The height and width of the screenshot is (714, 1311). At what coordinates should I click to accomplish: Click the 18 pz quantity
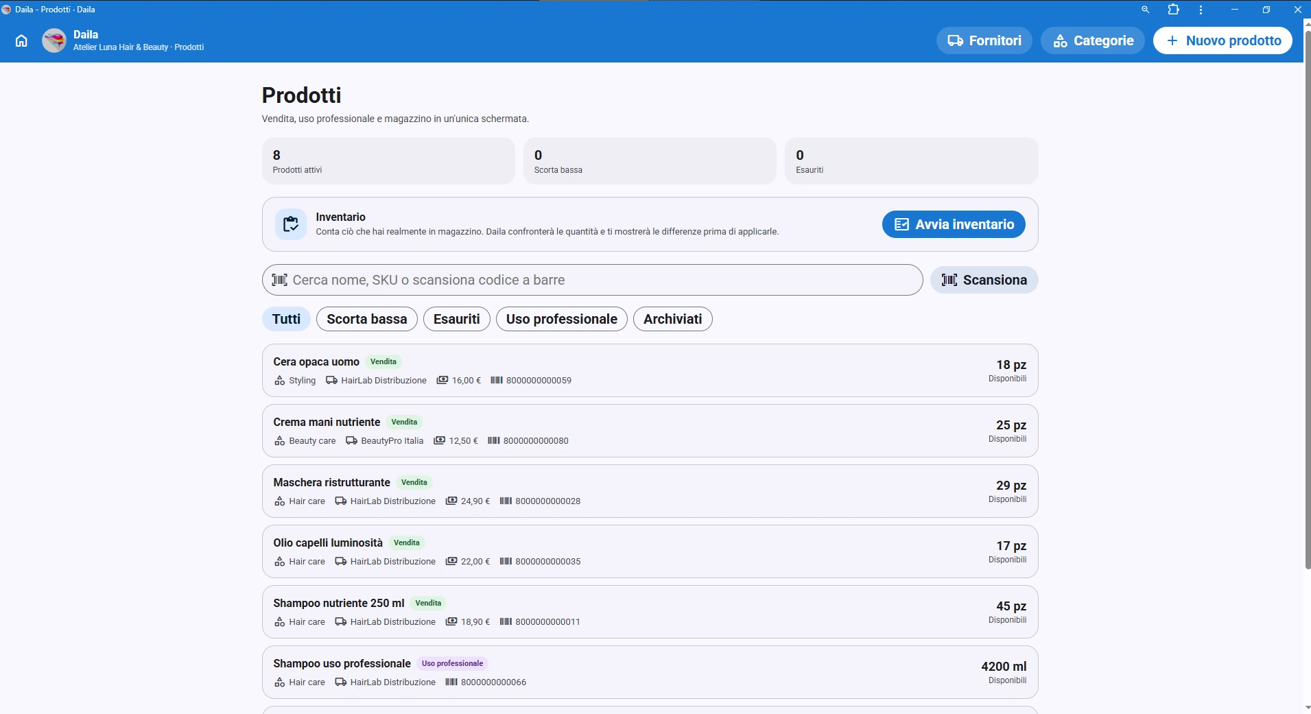tap(1011, 365)
